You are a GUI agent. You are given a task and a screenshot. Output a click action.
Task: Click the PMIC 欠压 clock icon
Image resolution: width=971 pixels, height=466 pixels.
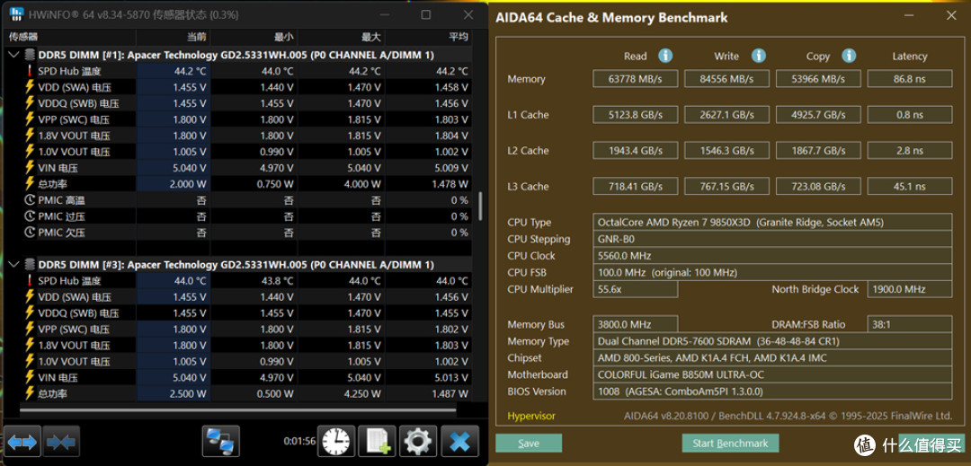(29, 232)
